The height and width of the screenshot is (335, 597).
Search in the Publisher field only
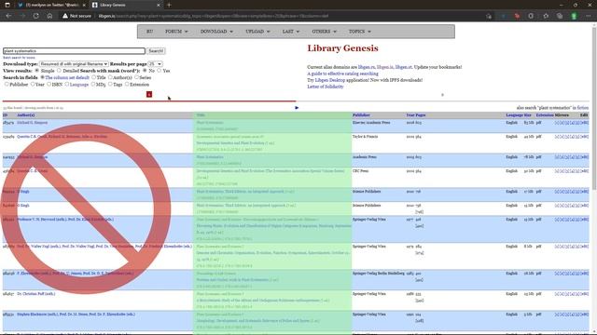click(x=7, y=85)
